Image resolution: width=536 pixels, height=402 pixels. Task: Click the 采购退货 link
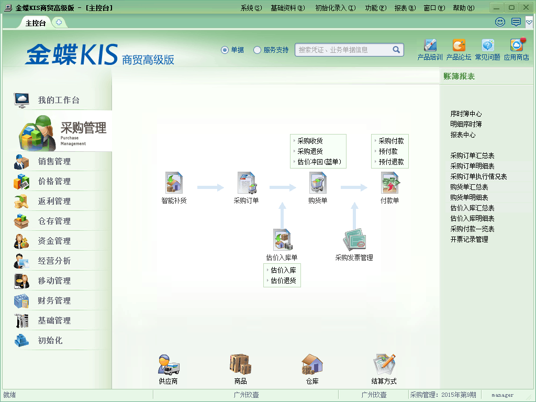(x=310, y=151)
